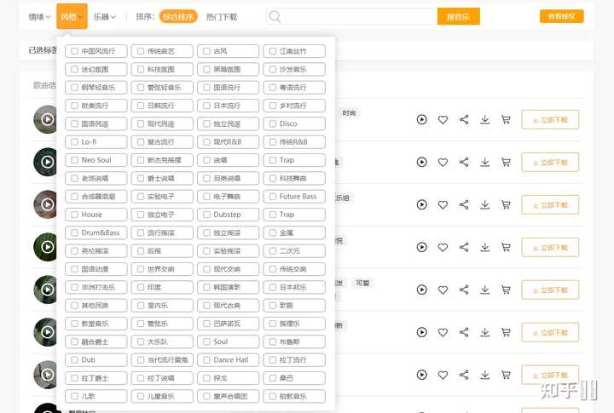Share the second song in the list

click(464, 162)
